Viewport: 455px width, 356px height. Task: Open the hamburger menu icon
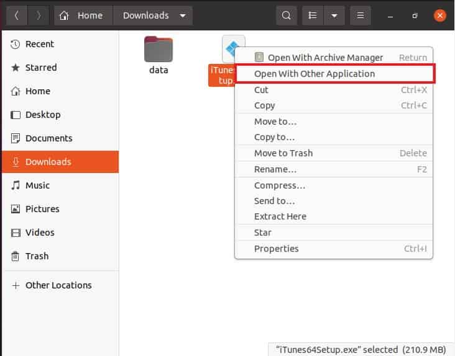(x=361, y=16)
